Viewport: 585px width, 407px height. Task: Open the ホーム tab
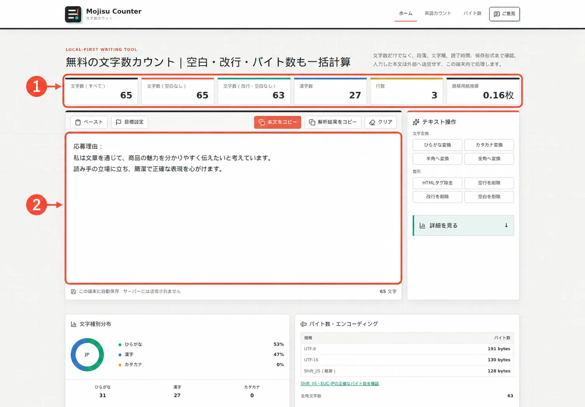tap(406, 14)
